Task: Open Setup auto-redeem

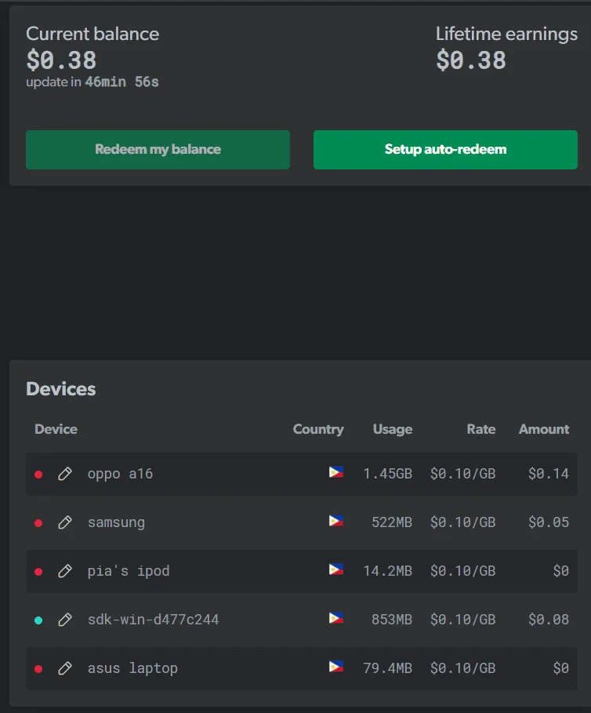Action: click(x=445, y=150)
